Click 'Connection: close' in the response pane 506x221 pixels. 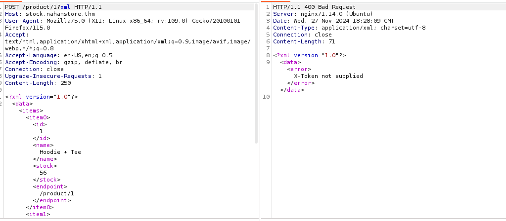[x=302, y=35]
